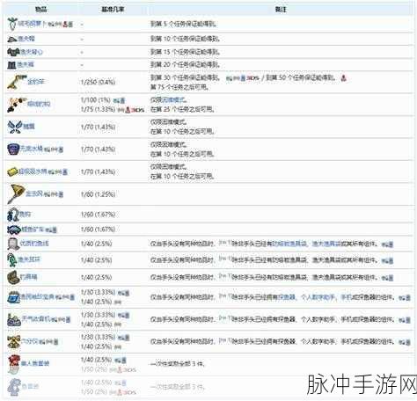Open the 天气收音机 item link
This screenshot has width=417, height=401.
(35, 319)
